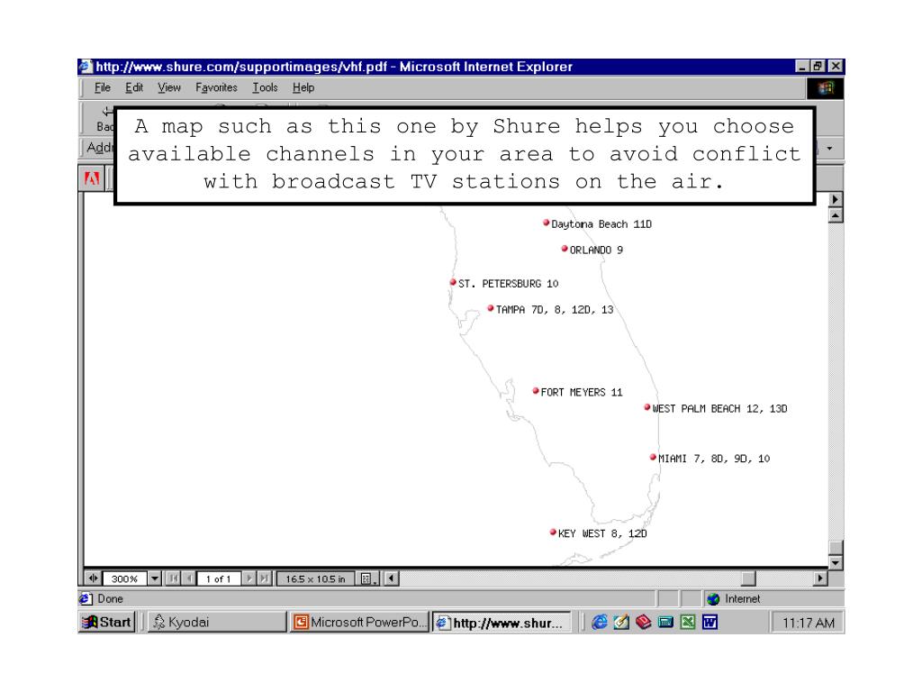Click the MIAMI 7, 8D, 9D, 10 label
The image size is (922, 692).
714,459
